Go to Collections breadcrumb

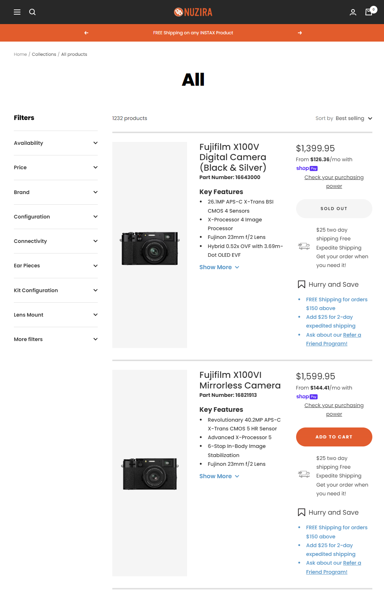[x=44, y=54]
